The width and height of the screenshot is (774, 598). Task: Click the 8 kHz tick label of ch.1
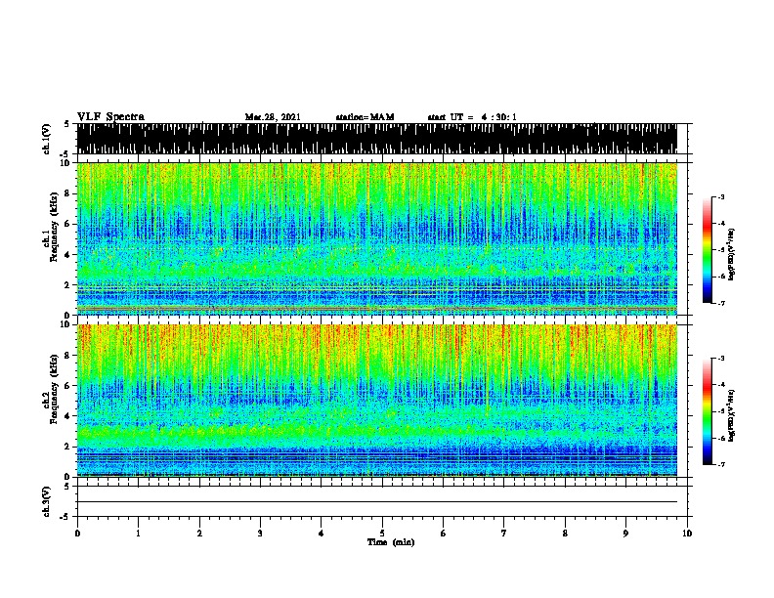click(x=67, y=193)
